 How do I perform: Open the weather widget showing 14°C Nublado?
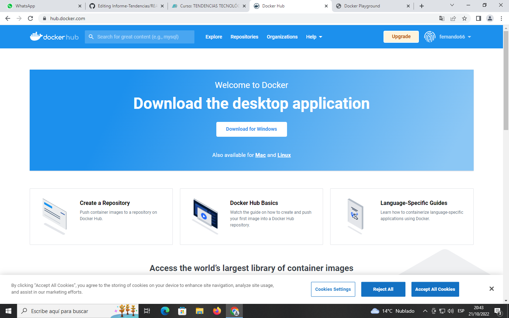click(x=392, y=311)
